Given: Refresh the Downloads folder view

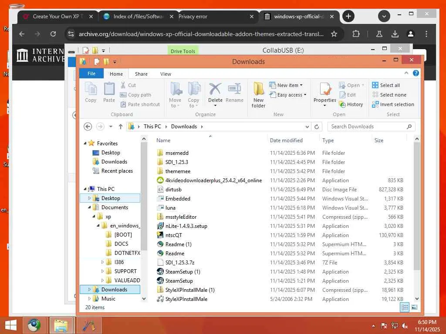Looking at the screenshot, I should tap(317, 127).
